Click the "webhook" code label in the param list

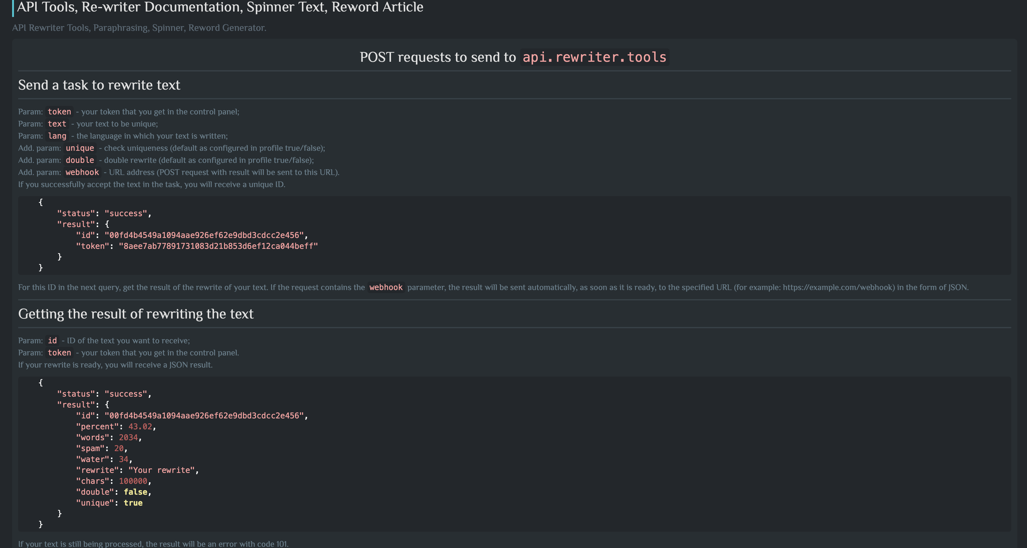click(82, 172)
